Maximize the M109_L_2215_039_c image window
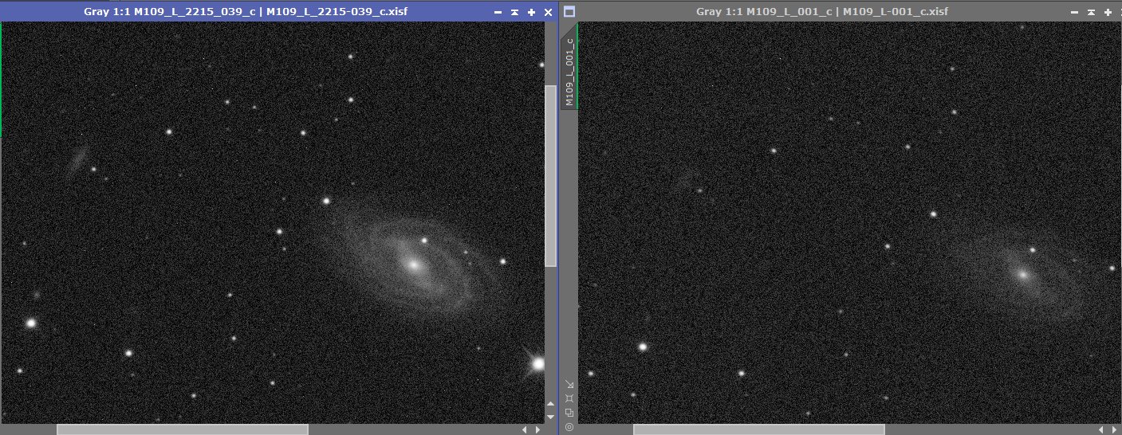The height and width of the screenshot is (435, 1122). click(531, 13)
